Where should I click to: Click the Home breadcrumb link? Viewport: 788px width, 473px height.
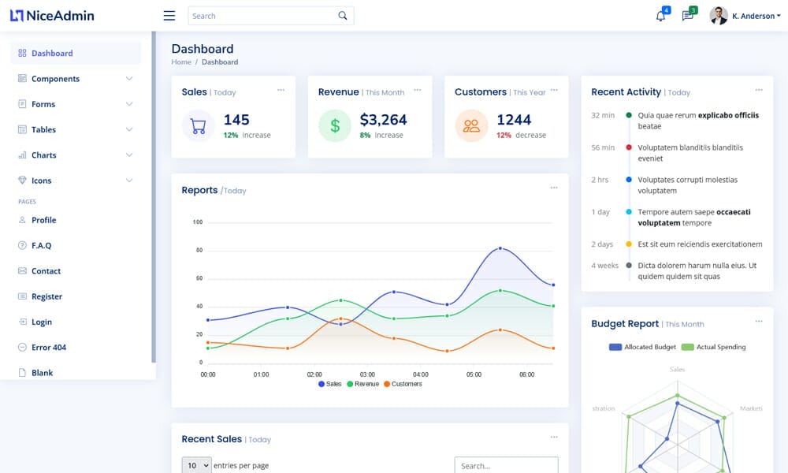tap(180, 61)
